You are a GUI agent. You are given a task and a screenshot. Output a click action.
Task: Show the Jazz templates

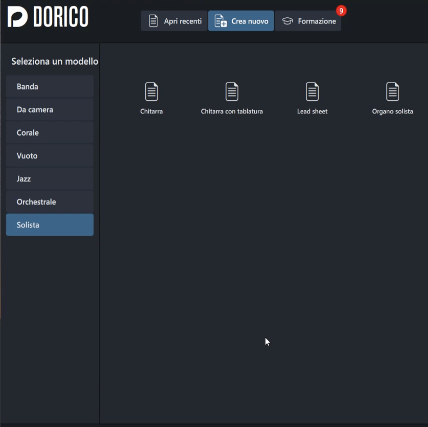click(x=50, y=179)
